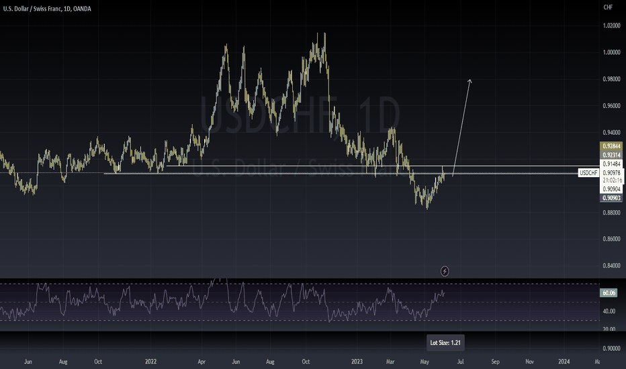Viewport: 626px width, 369px height.
Task: Click the 0.96000 price axis label
Action: [611, 106]
